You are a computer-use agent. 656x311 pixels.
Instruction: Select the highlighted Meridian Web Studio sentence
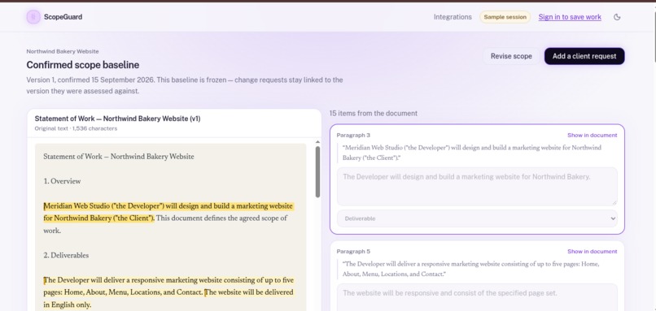[x=168, y=212]
